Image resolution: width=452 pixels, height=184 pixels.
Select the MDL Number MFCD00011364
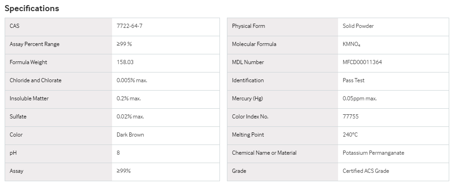pyautogui.click(x=362, y=62)
